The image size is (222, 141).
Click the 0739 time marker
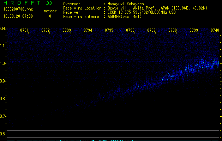194,31
